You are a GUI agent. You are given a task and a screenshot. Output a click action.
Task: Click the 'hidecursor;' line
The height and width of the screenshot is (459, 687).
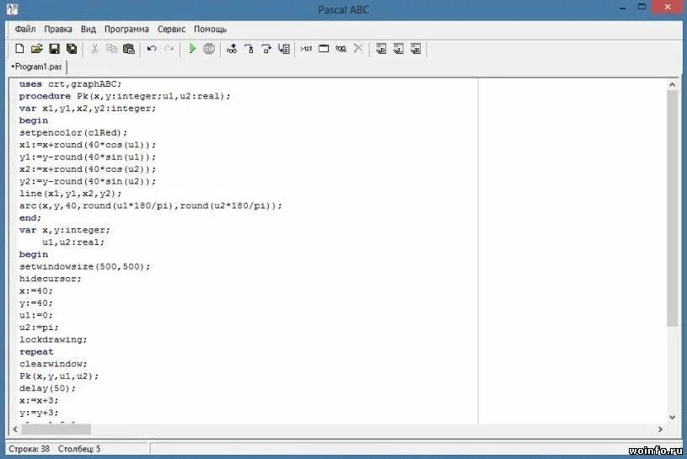[x=51, y=279]
